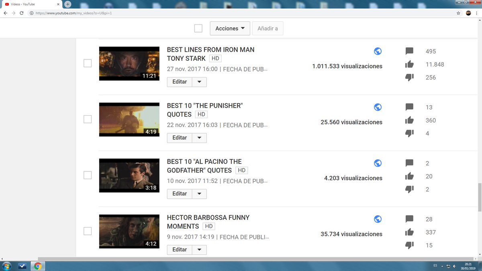Click thumbs-up icon of Hector Barbossa video
The height and width of the screenshot is (271, 482).
409,232
